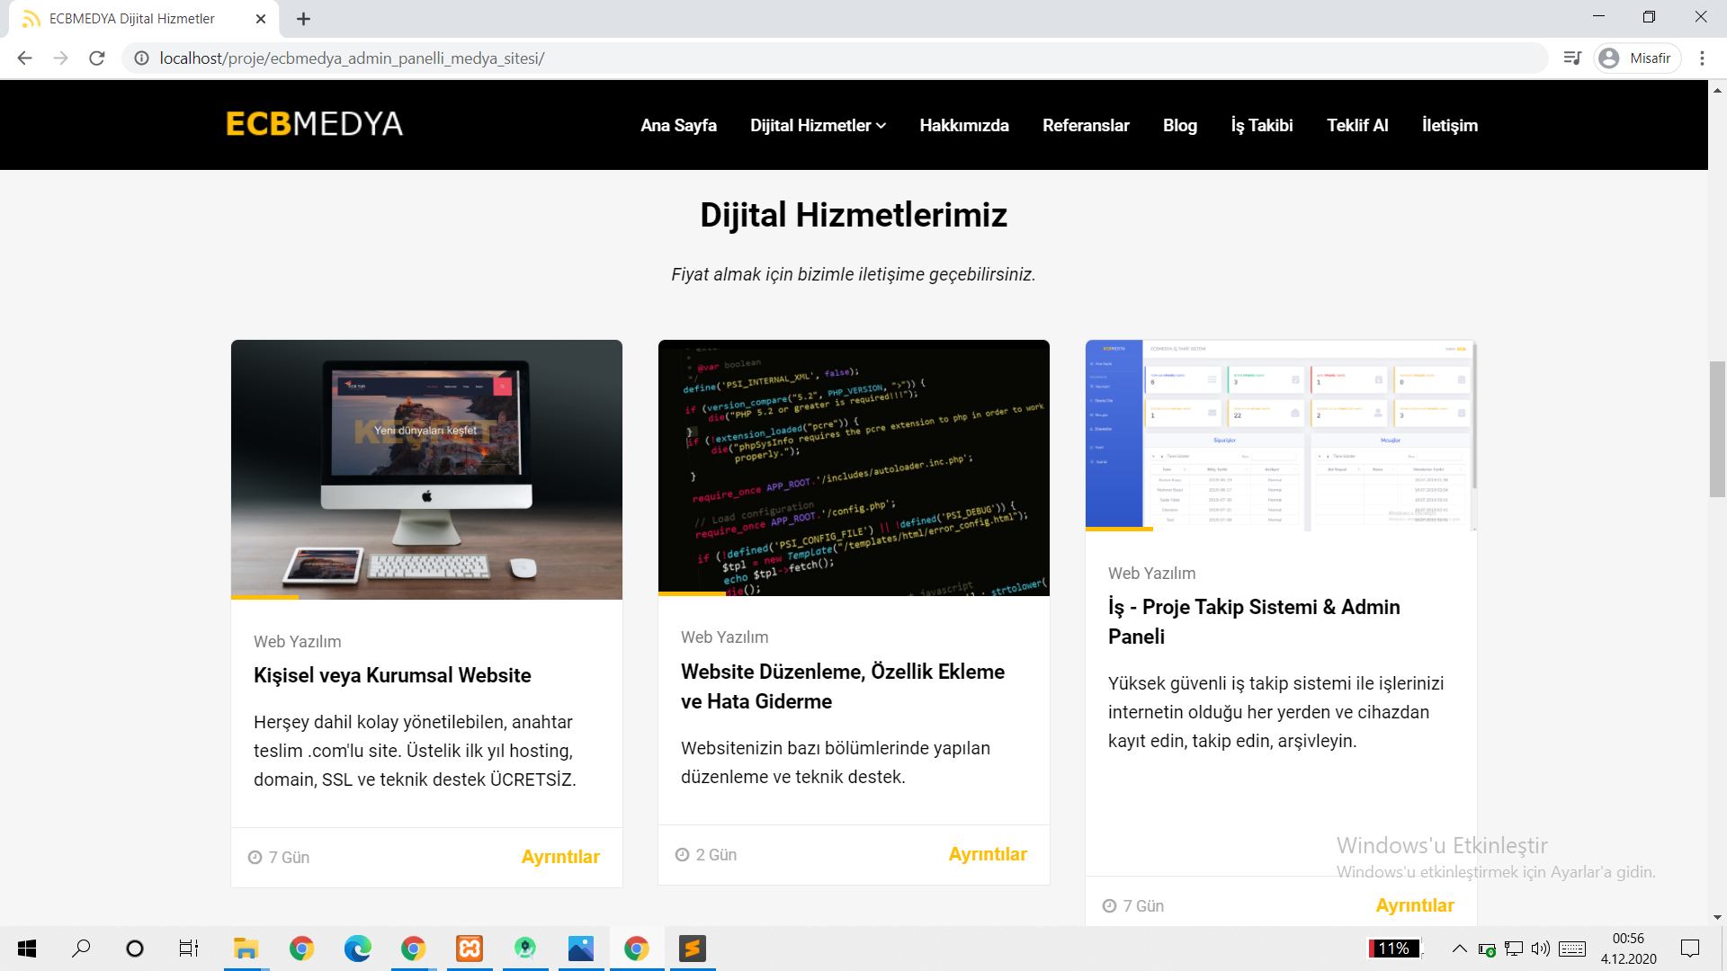Open the Chrome three-dot menu
The width and height of the screenshot is (1727, 971).
[x=1702, y=58]
